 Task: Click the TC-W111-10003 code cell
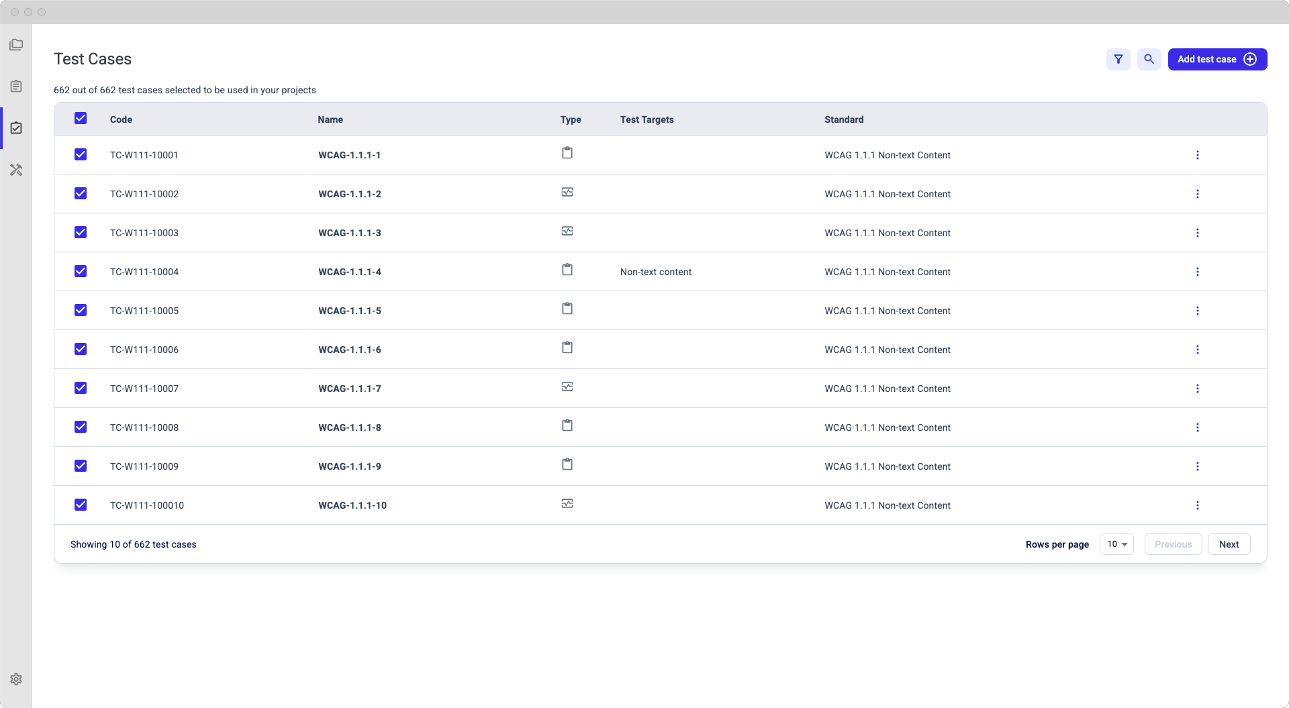144,233
